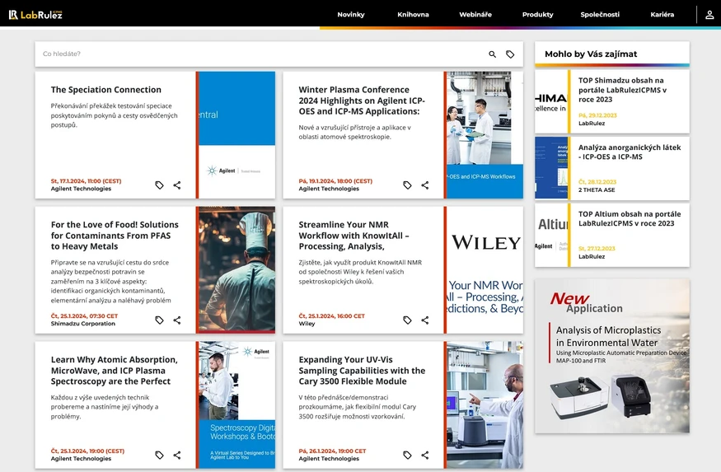Click 'Shimadzu Corporation' organizer text
The height and width of the screenshot is (472, 721).
point(82,324)
